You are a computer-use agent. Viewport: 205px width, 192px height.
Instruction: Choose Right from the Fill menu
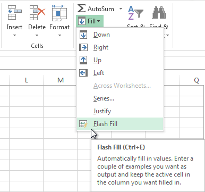tap(120, 47)
